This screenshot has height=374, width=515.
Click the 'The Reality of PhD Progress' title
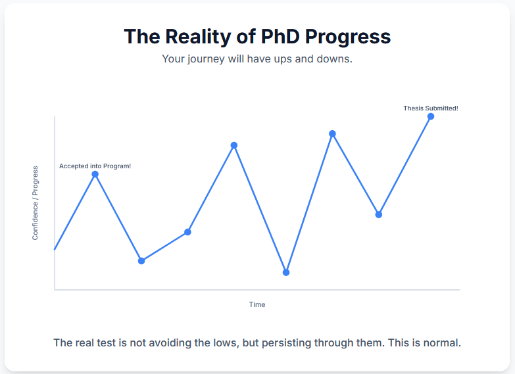pyautogui.click(x=257, y=36)
